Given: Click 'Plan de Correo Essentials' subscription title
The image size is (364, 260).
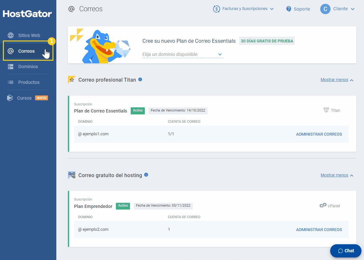Looking at the screenshot, I should pos(100,111).
